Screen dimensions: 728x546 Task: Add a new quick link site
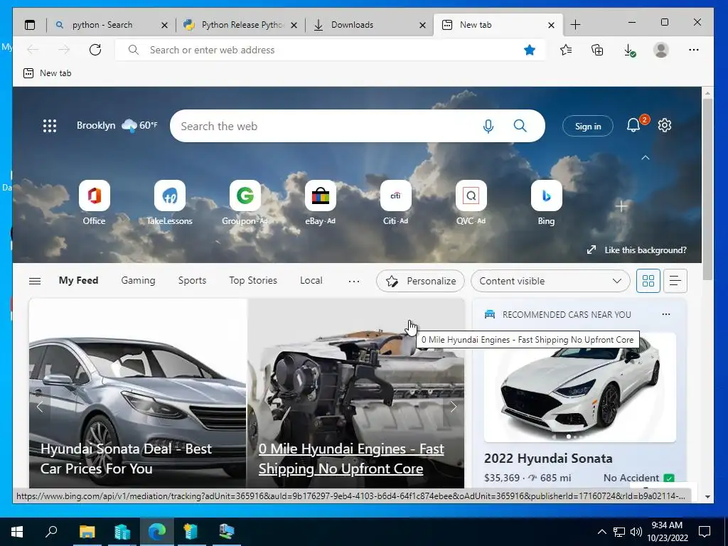pos(621,206)
